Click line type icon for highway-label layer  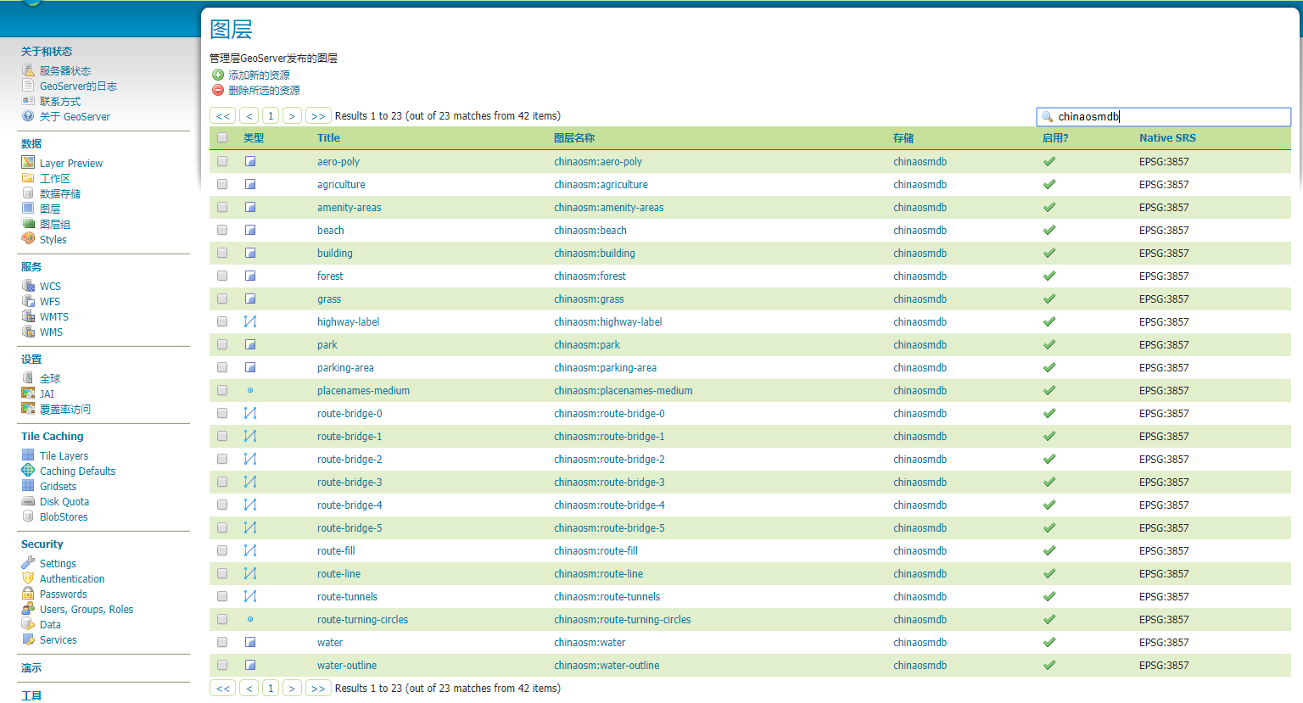[250, 321]
